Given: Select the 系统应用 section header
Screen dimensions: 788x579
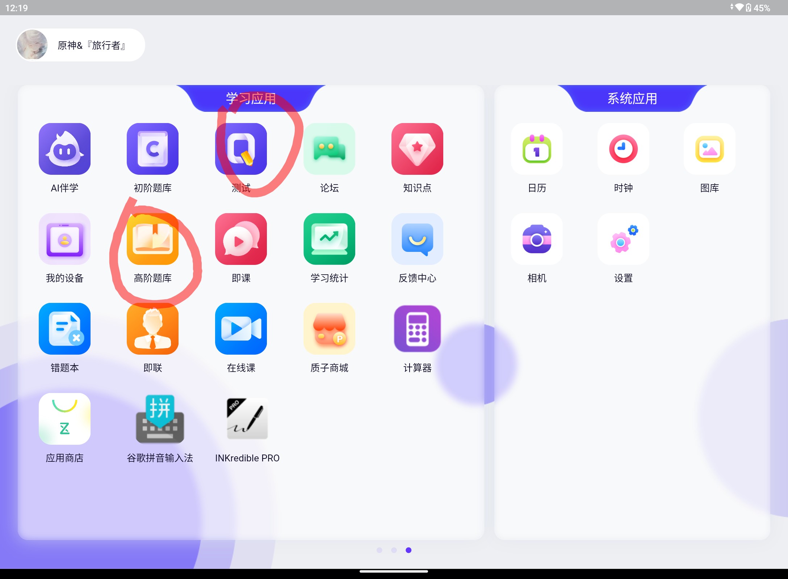Looking at the screenshot, I should tap(632, 98).
